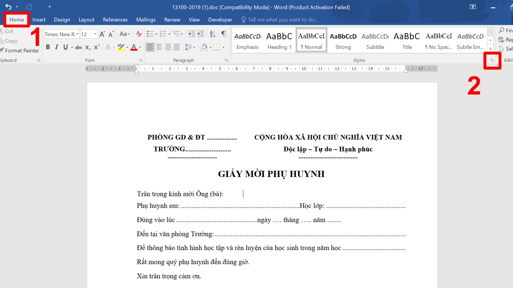Screen dimensions: 513x288
Task: Click the Find magnifier icon
Action: 501,30
